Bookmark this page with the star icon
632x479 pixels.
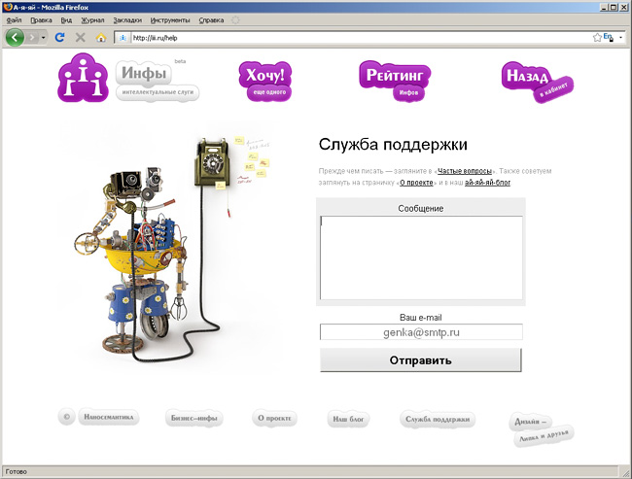(x=597, y=37)
